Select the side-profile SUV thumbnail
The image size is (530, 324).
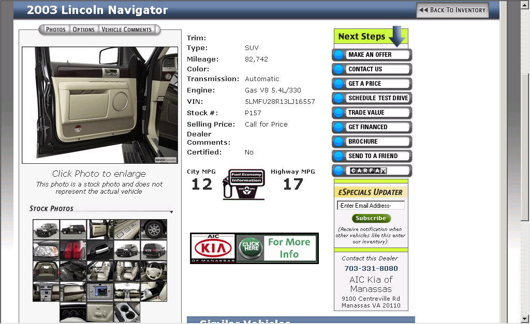click(x=73, y=229)
